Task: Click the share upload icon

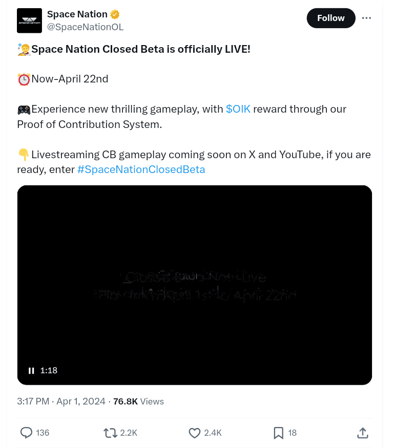Action: 362,433
